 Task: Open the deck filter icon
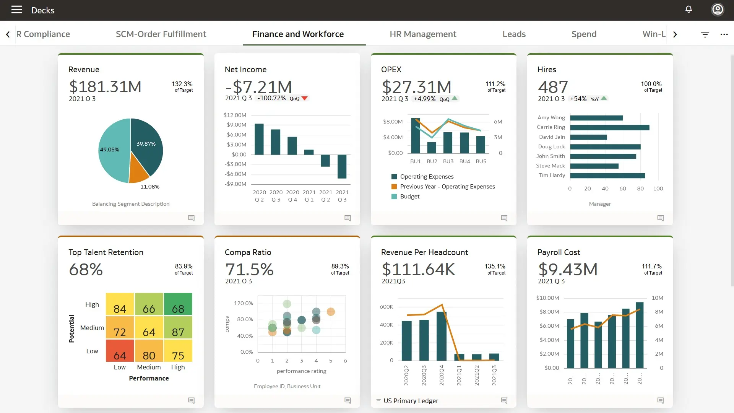705,34
